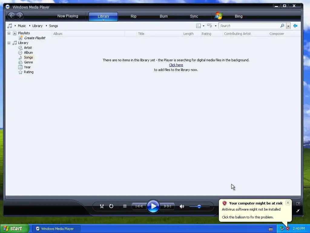Switch to compact mode icon
The height and width of the screenshot is (233, 310).
[298, 211]
